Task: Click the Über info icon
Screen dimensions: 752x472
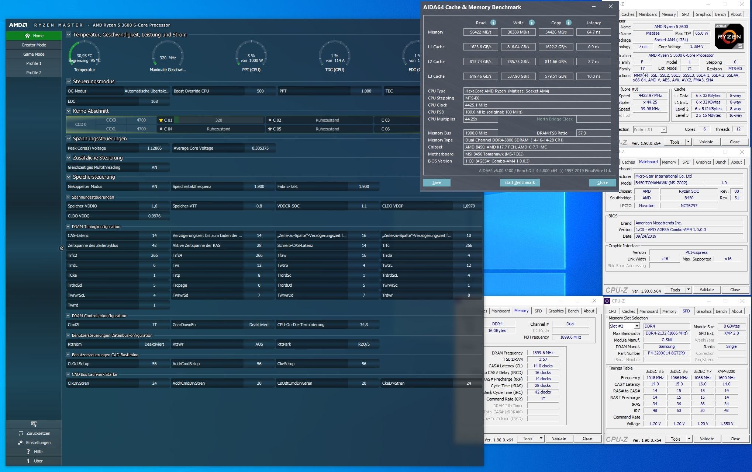Action: [28, 461]
